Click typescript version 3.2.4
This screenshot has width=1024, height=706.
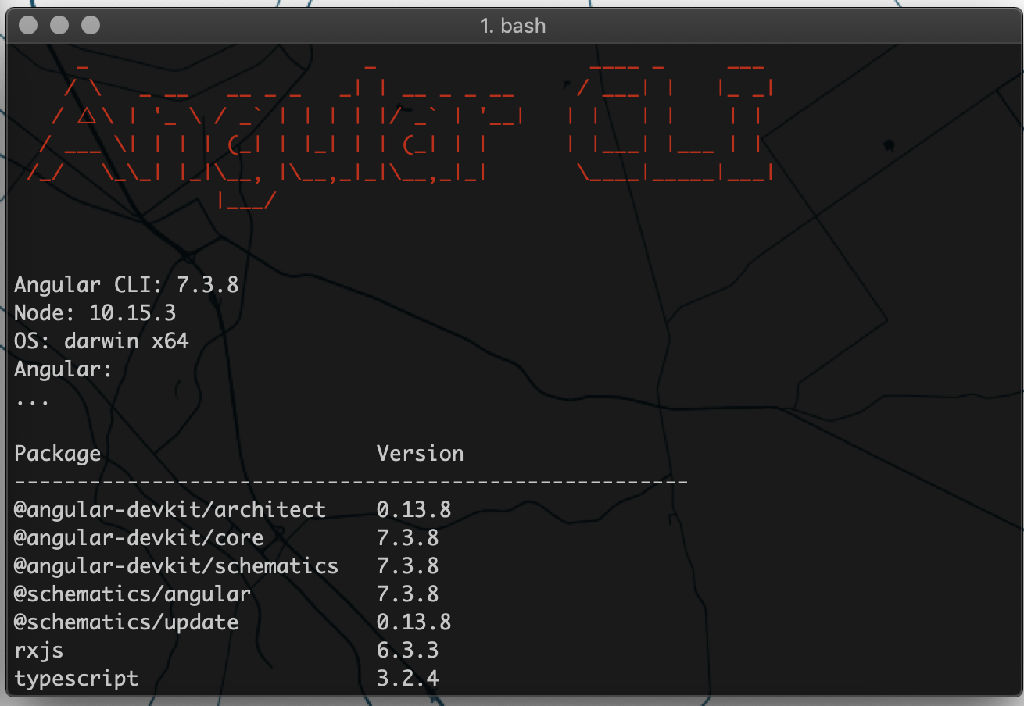408,679
